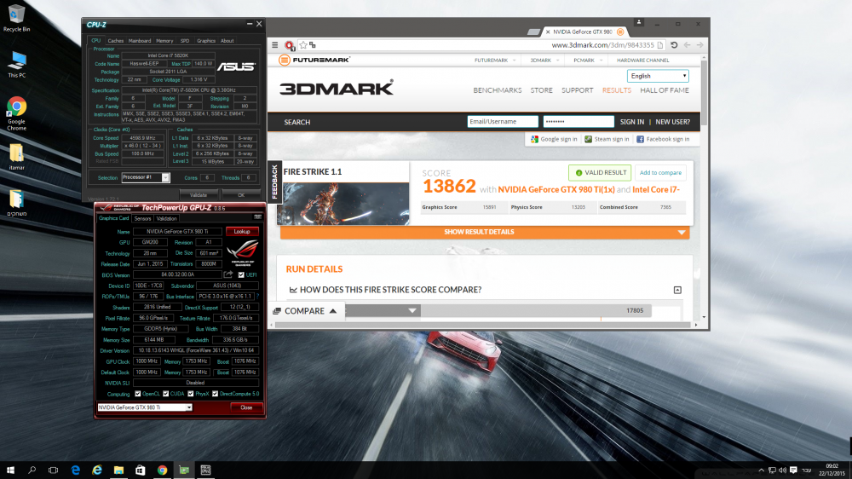
Task: Click the Lookup button in GPU-Z
Action: click(x=242, y=231)
